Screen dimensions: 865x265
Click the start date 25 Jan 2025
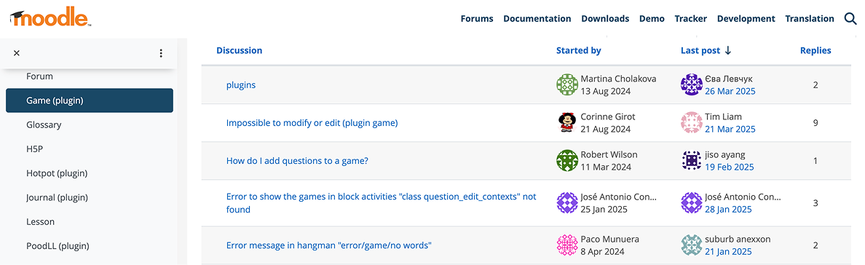point(604,209)
